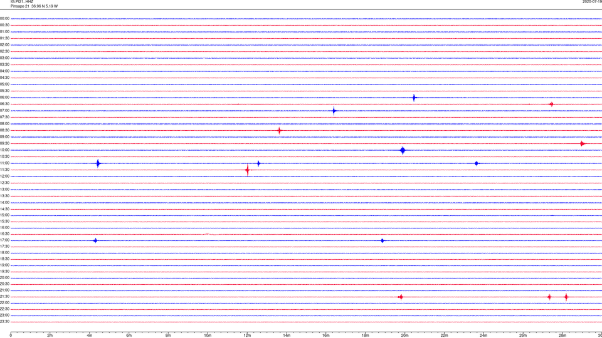Image resolution: width=602 pixels, height=338 pixels.
Task: Click the 20:00 row time label
Action: 4,278
